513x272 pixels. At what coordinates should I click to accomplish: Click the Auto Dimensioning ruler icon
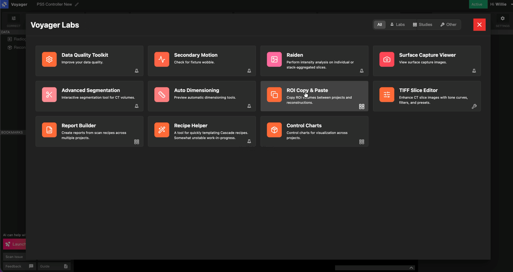(162, 95)
